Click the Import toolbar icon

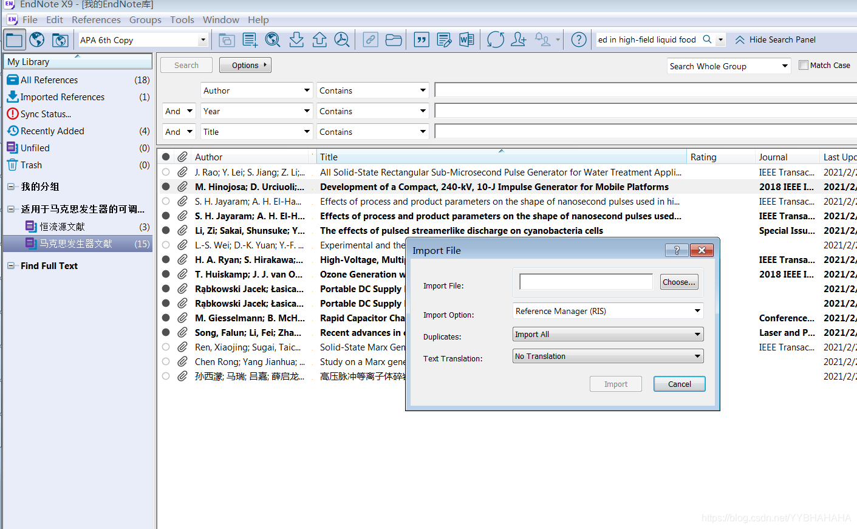pyautogui.click(x=296, y=40)
